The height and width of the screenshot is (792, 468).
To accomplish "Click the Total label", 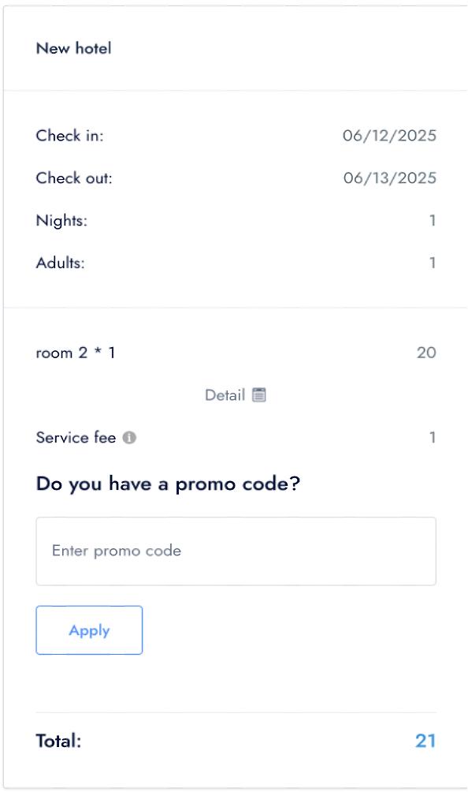I will [58, 741].
